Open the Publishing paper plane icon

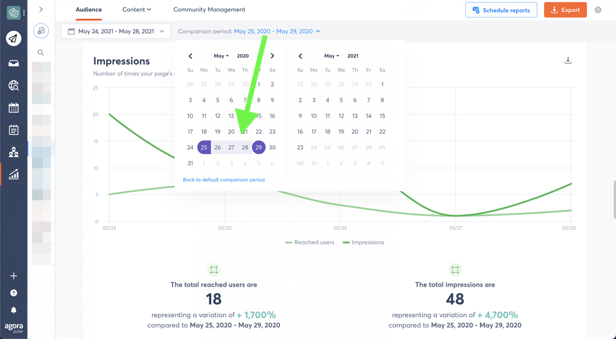(x=14, y=38)
